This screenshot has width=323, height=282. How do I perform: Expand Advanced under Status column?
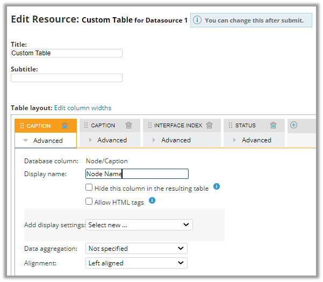pos(256,140)
